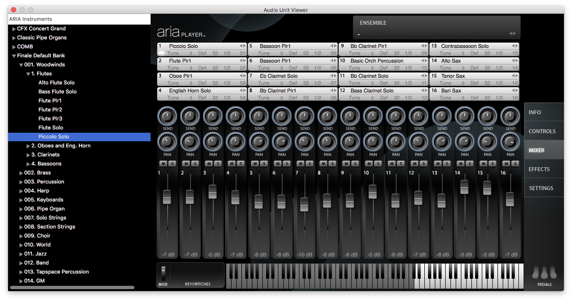The width and height of the screenshot is (572, 301).
Task: Click the next arrow in slot 15 Tenor Sax
Action: point(516,76)
